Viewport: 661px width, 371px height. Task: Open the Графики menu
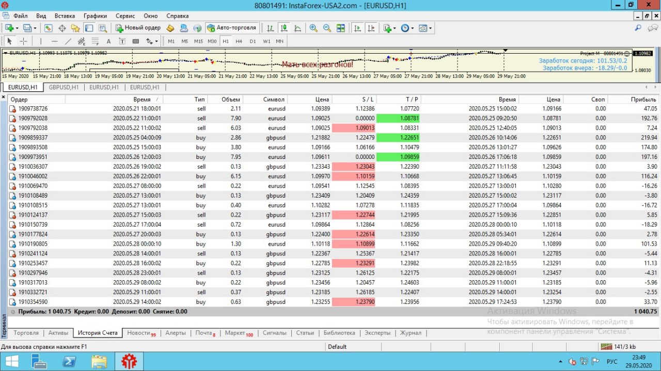[x=95, y=16]
